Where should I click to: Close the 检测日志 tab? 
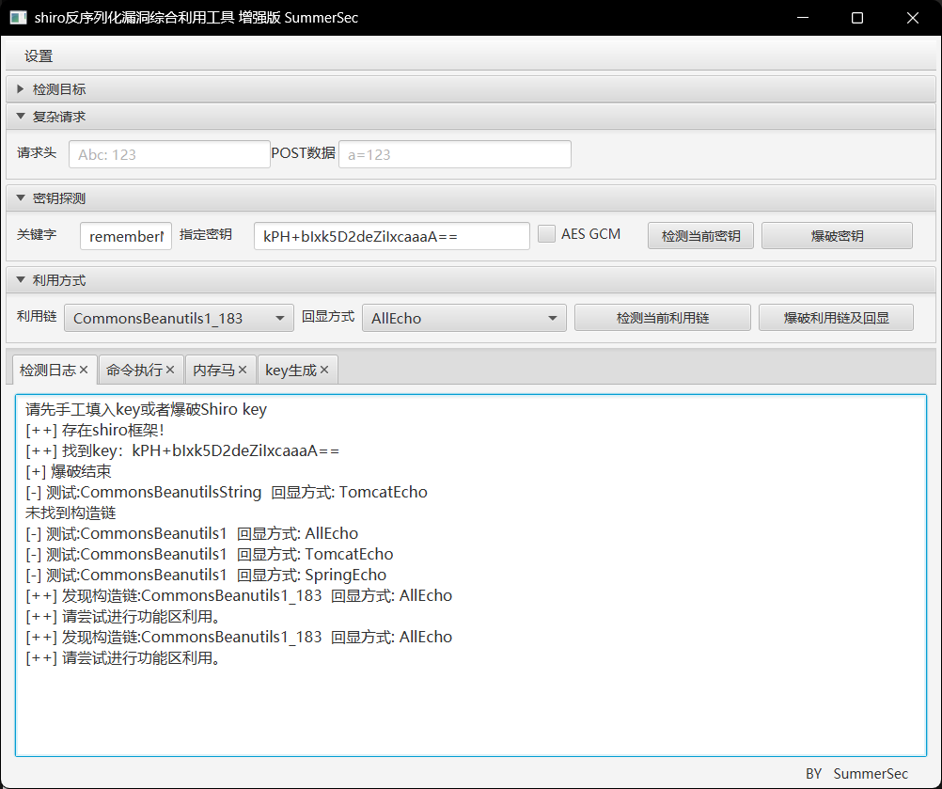84,371
